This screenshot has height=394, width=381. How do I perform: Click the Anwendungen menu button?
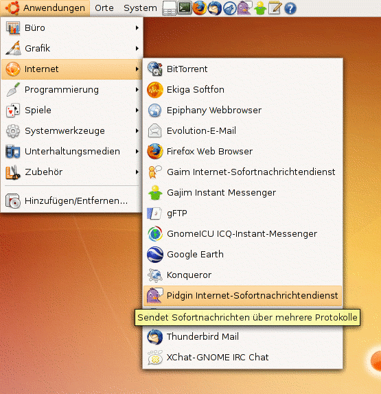tap(45, 8)
